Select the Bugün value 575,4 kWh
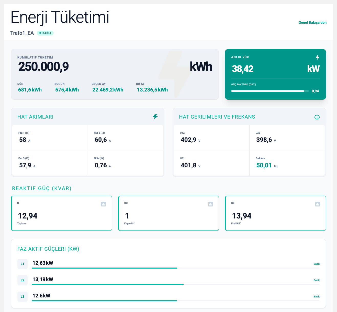This screenshot has width=337, height=312. pyautogui.click(x=67, y=90)
